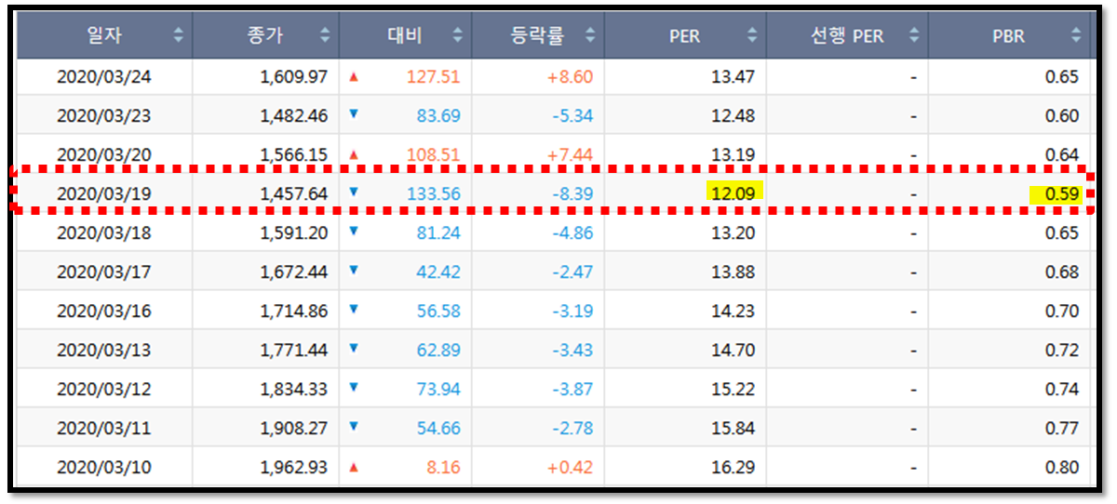Select the date 2020/03/13
This screenshot has height=504, width=1117.
coord(104,351)
